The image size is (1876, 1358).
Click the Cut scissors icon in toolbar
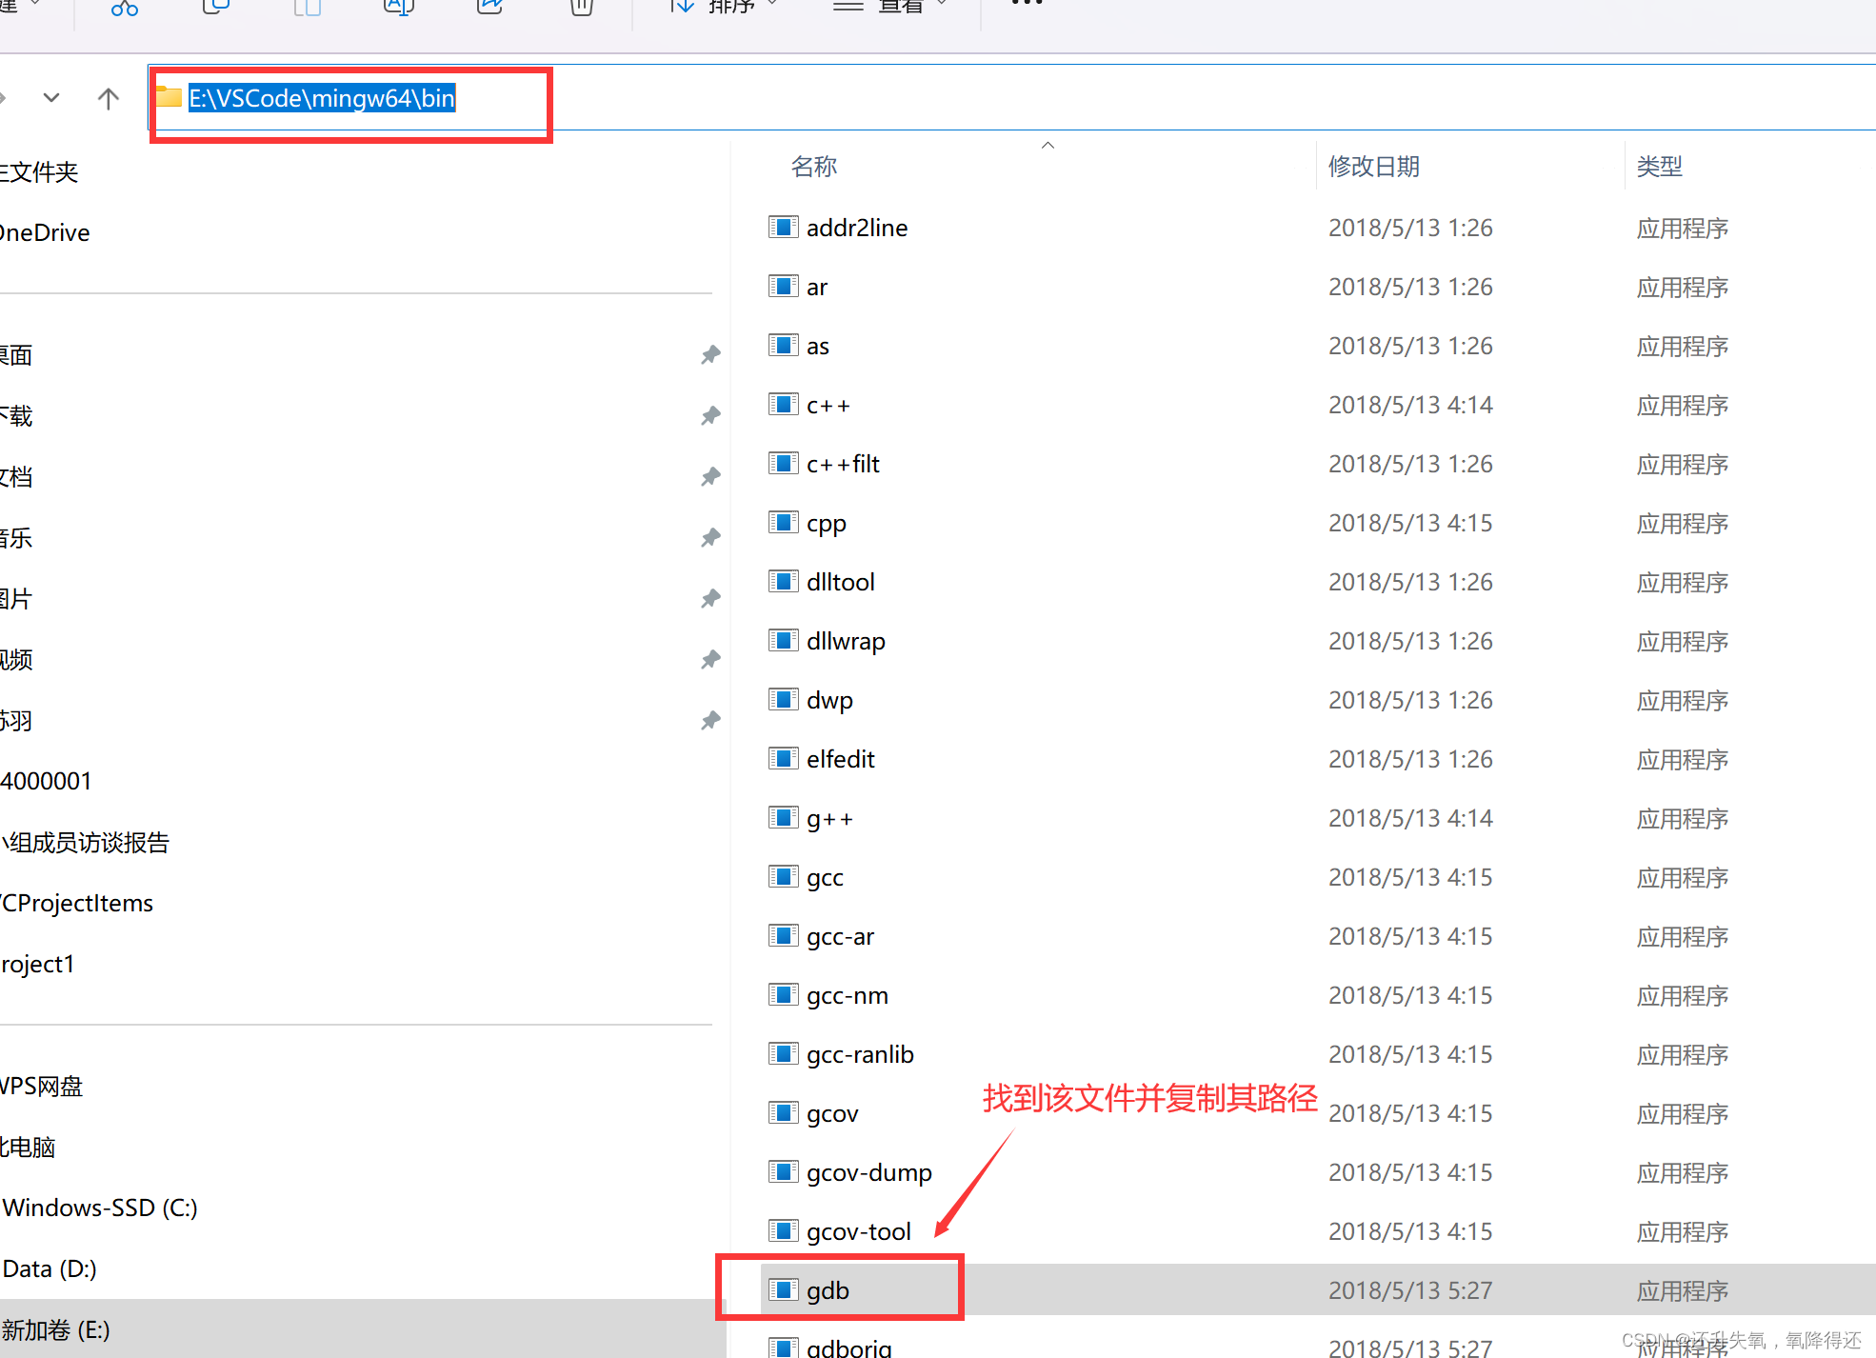point(124,8)
